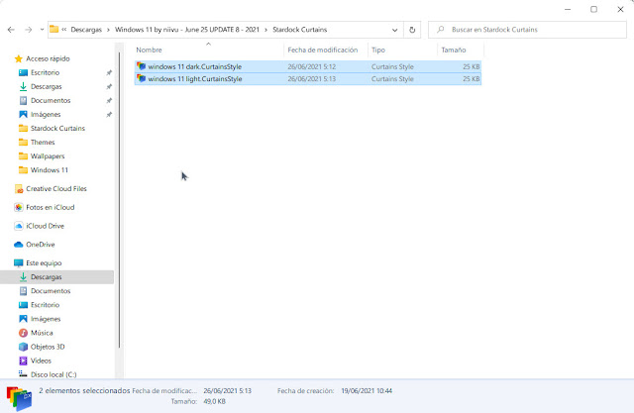The height and width of the screenshot is (413, 634).
Task: Click the pin icon beside pinned Descargas
Action: (109, 87)
